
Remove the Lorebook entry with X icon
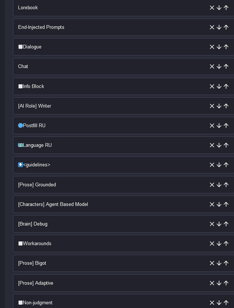[212, 8]
